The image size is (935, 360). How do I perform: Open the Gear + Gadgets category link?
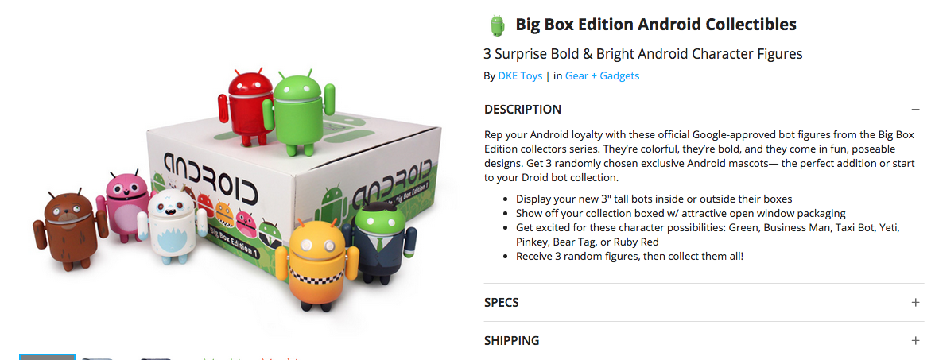[603, 75]
